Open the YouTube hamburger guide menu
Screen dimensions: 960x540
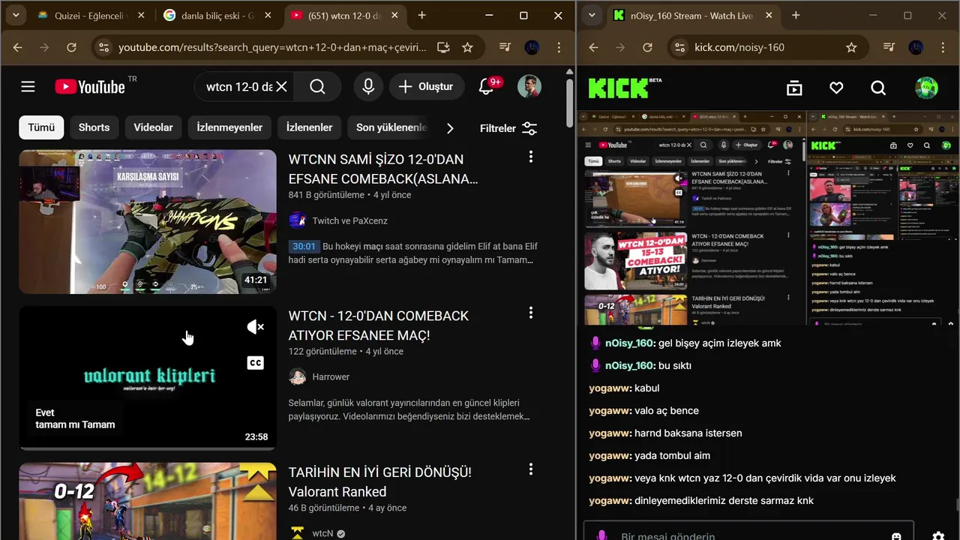[28, 87]
